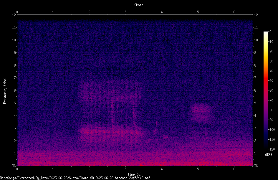This screenshot has height=180, width=278.
Task: Click the "-30" value on the dBFS scale
Action: coord(270,61)
